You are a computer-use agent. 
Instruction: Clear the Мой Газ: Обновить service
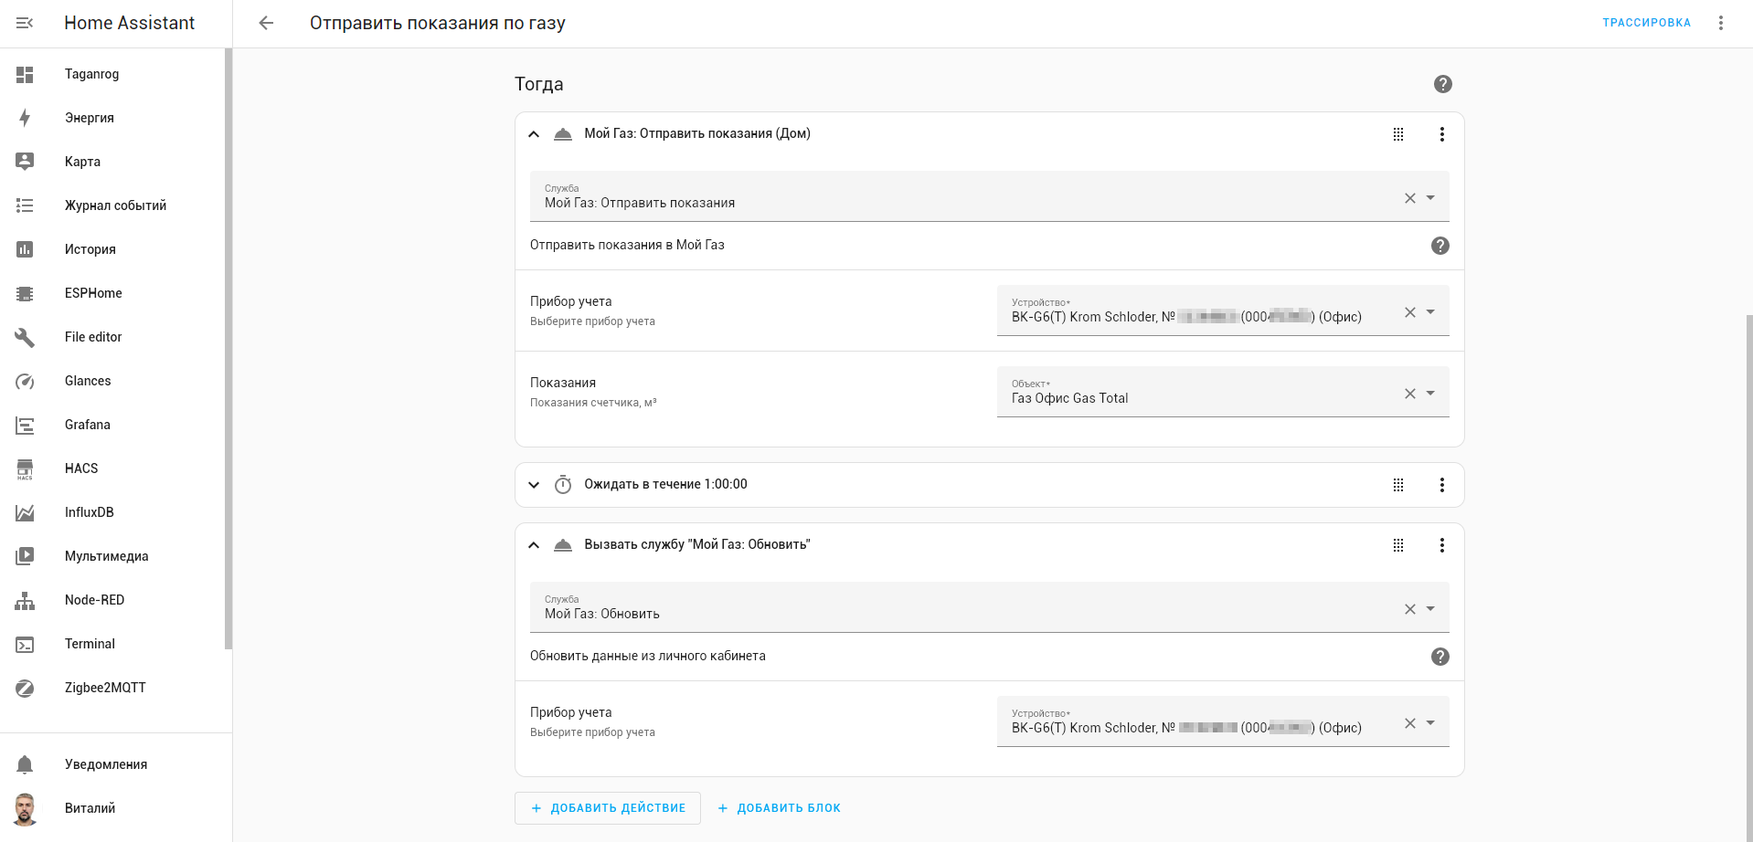pos(1410,609)
